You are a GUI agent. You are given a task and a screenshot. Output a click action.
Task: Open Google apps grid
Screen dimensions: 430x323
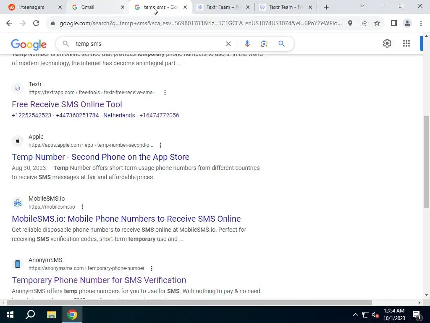tap(406, 43)
